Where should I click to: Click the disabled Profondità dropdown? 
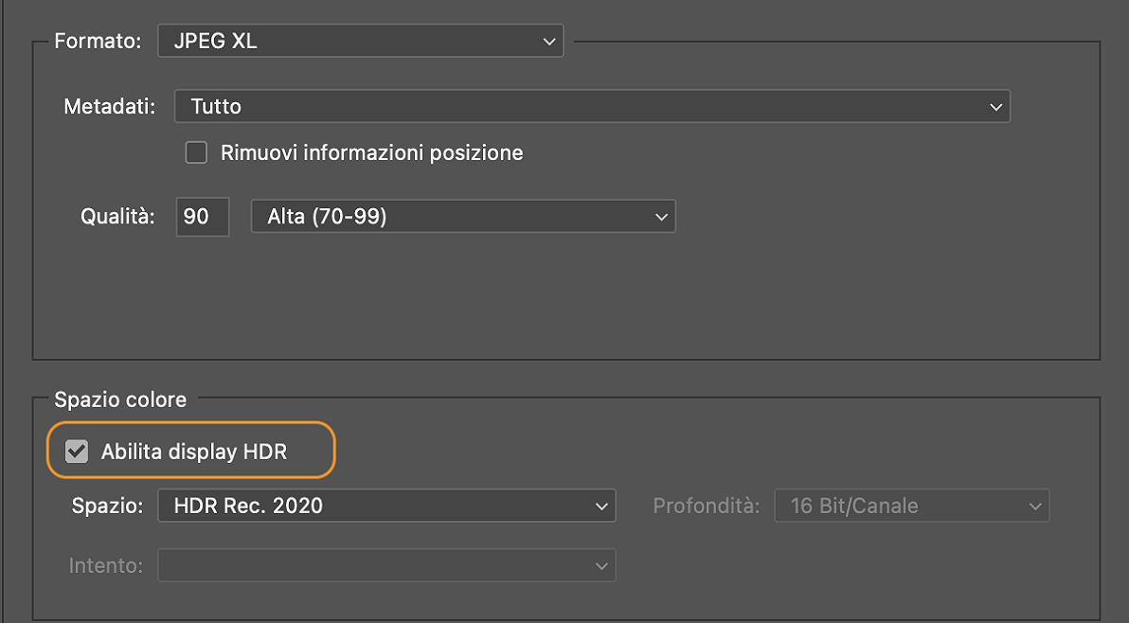point(911,506)
